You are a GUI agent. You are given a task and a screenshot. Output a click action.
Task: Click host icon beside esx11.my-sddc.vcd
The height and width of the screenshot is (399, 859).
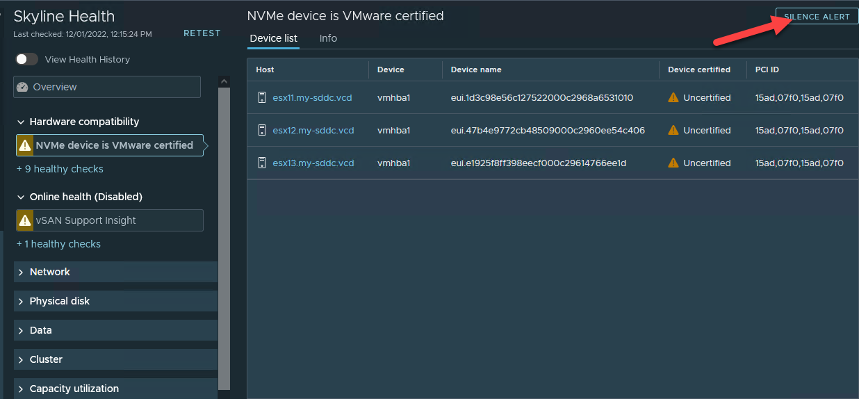point(262,98)
